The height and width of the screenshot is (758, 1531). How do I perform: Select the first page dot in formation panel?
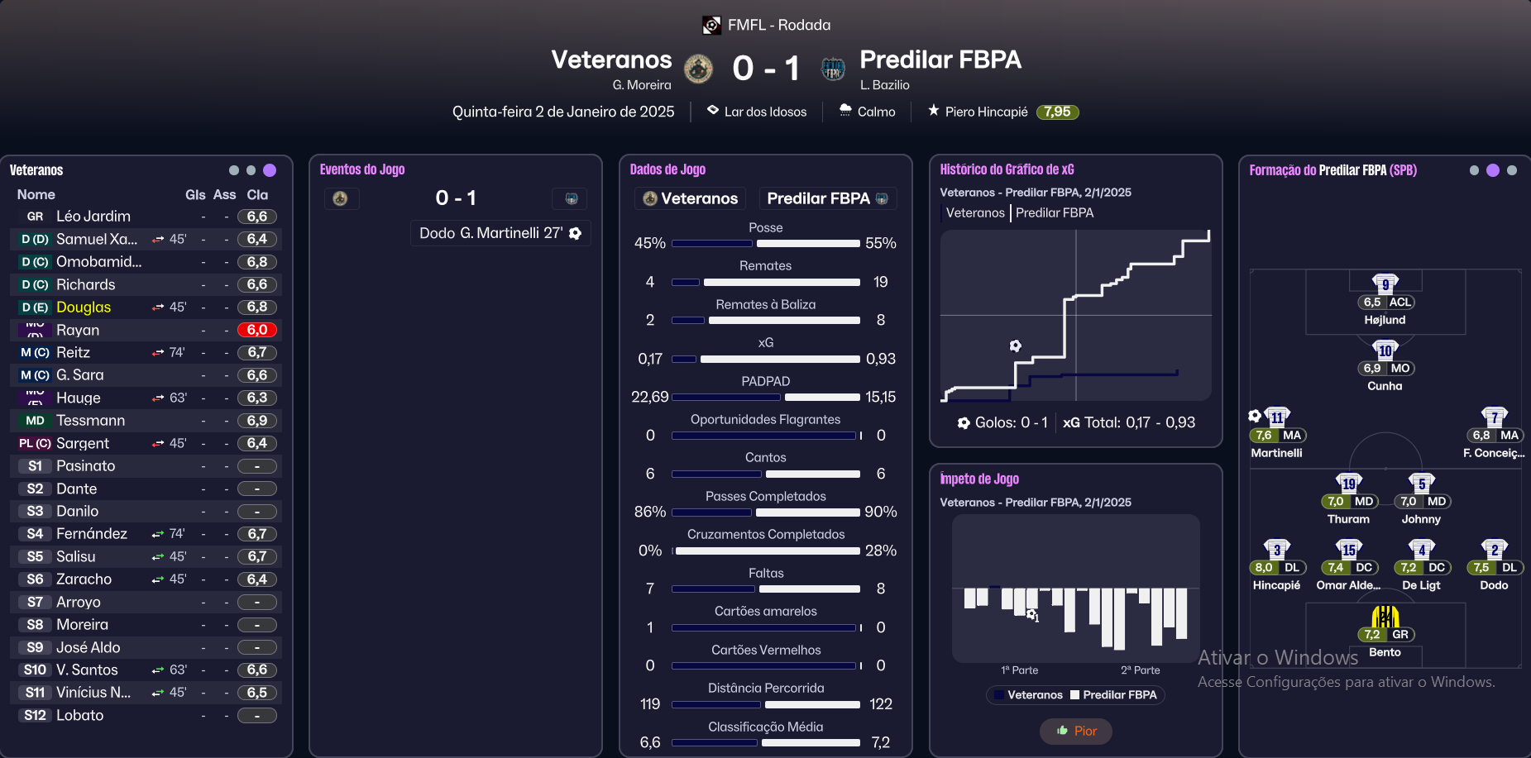(x=1474, y=170)
